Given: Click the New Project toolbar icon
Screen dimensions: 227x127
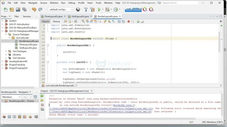Looking at the screenshot, I should coord(12,10).
